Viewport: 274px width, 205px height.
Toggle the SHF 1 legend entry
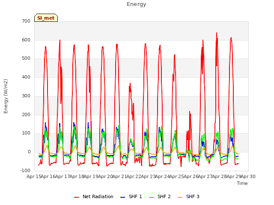tap(131, 196)
